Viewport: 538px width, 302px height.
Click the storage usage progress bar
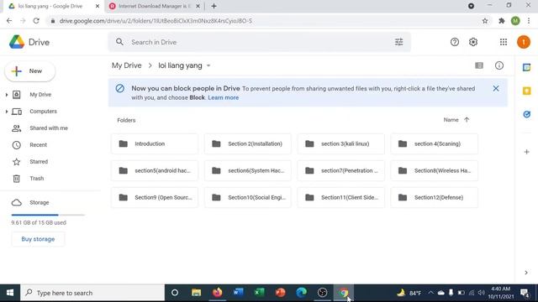point(48,215)
